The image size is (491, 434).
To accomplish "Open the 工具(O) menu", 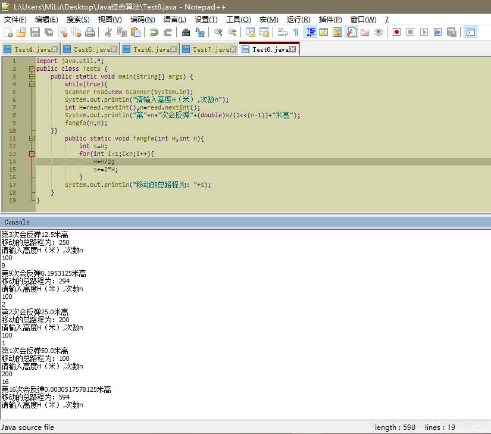I will (x=238, y=20).
